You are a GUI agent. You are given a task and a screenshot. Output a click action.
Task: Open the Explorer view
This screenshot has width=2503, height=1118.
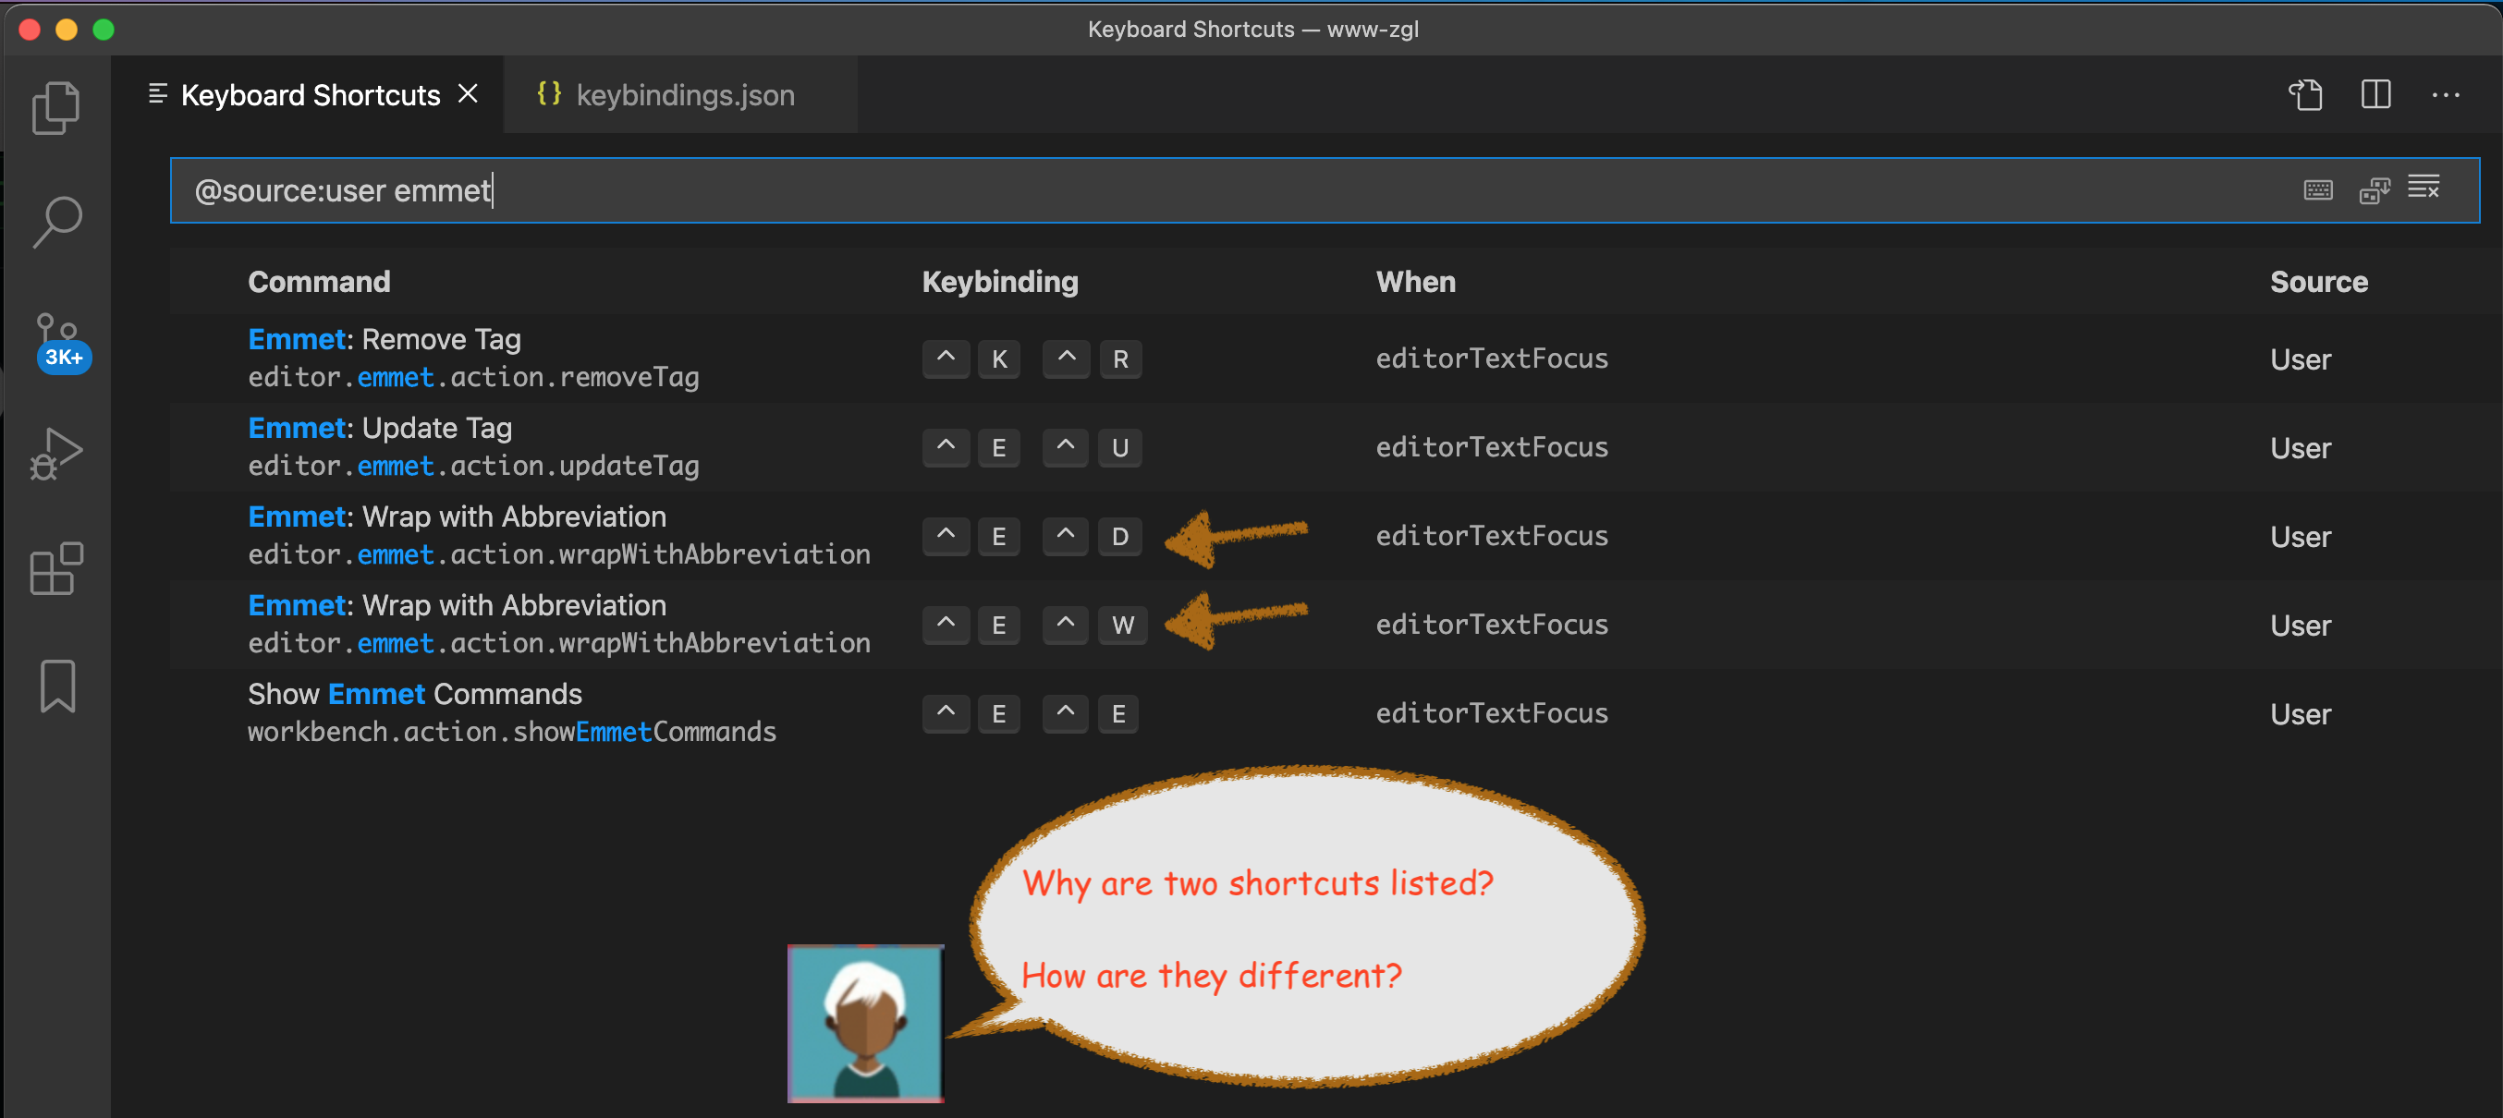coord(55,107)
